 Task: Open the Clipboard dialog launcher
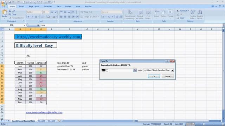coord(24,21)
